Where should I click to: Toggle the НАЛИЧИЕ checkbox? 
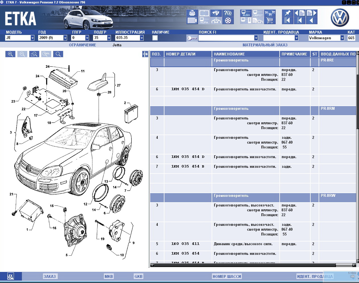click(155, 38)
